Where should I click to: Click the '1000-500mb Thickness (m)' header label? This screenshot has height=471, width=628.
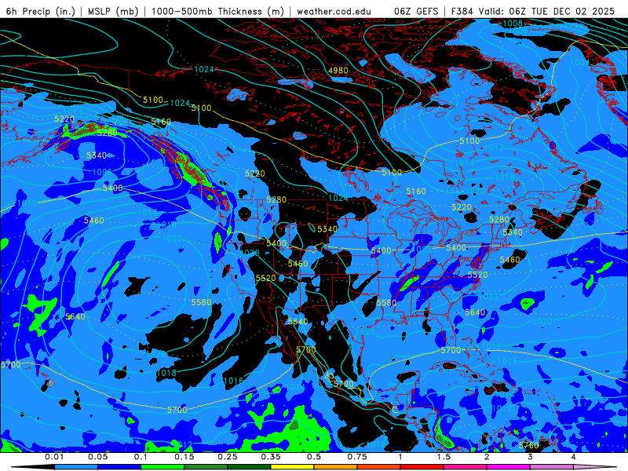[217, 11]
